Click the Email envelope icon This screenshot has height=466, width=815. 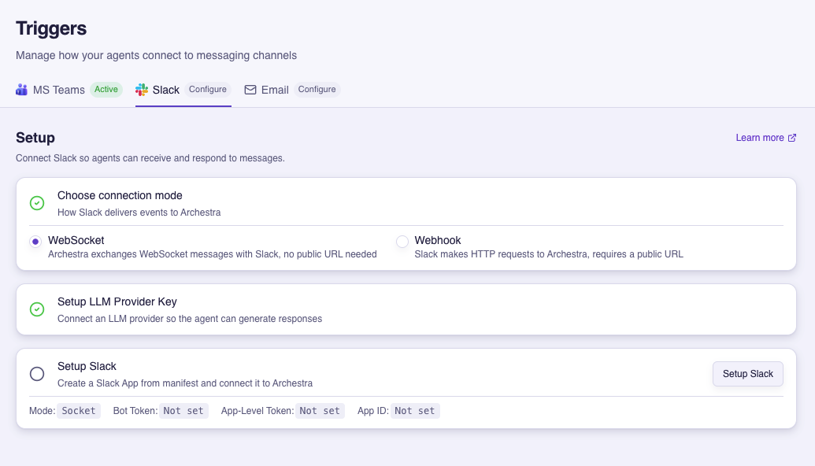pos(251,90)
